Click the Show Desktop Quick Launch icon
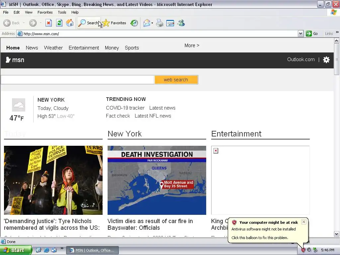 39,250
